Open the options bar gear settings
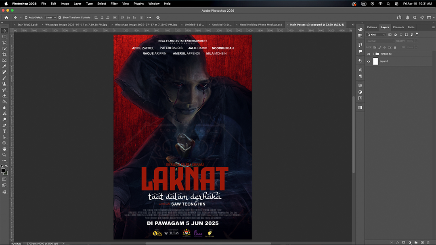Screen dimensions: 436x245 (158, 17)
